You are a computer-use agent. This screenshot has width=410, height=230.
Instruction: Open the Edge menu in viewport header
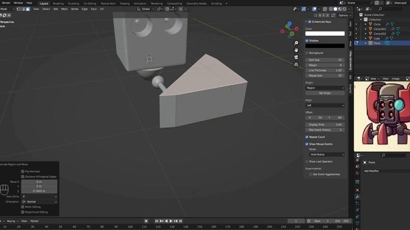85,9
